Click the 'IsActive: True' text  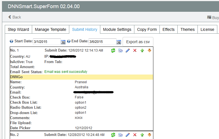(x=21, y=62)
